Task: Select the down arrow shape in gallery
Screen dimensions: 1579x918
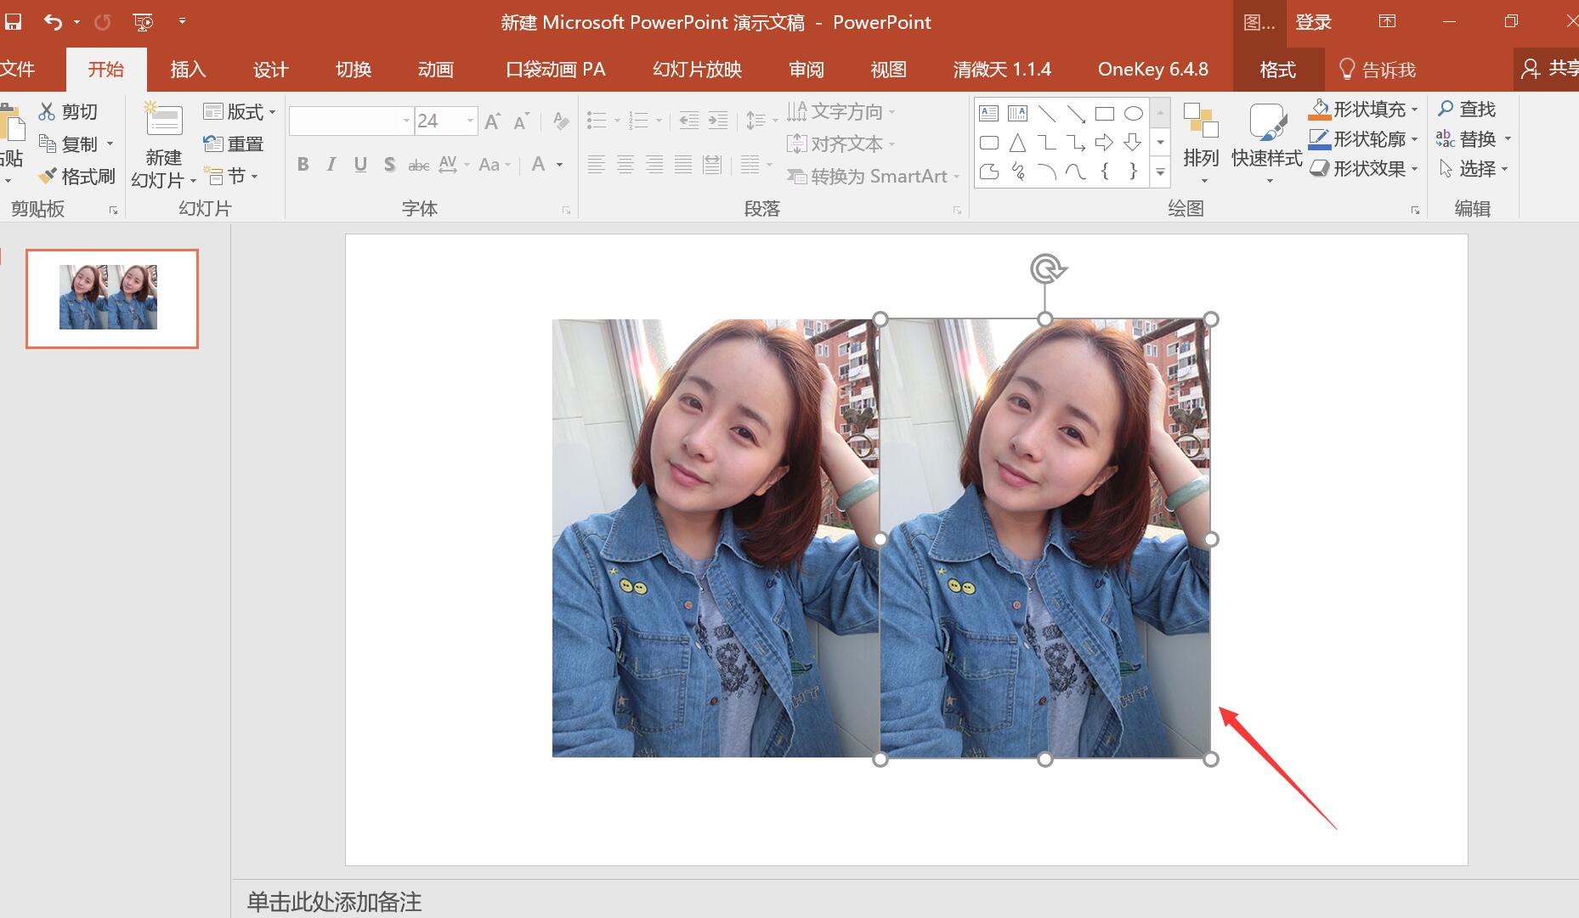Action: [x=1133, y=143]
